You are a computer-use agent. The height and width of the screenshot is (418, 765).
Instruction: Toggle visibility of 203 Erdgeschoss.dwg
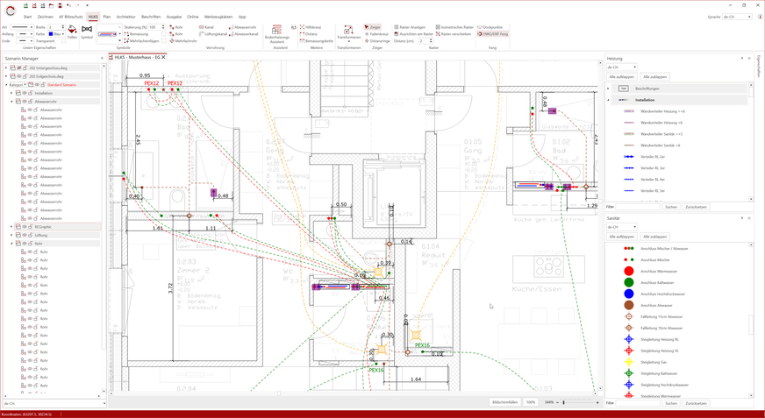[x=18, y=76]
